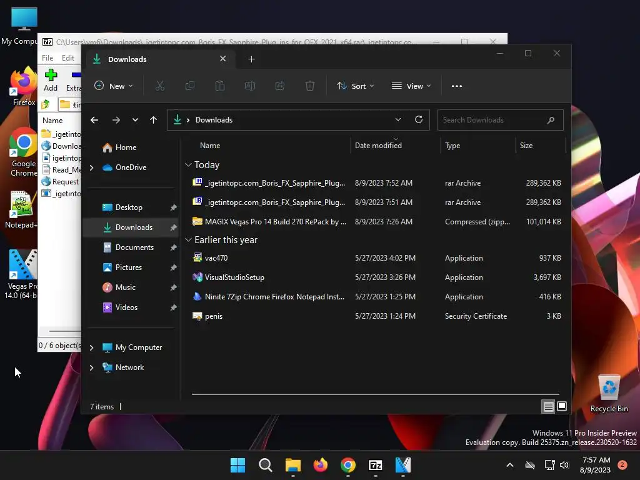Expand the address bar history dropdown

398,119
